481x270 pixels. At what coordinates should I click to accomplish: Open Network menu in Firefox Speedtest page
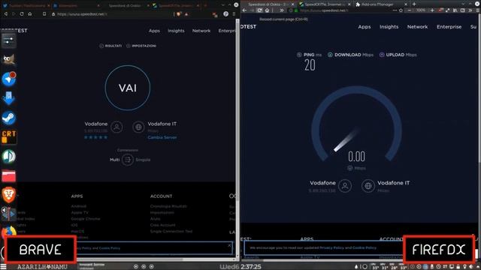coord(418,27)
